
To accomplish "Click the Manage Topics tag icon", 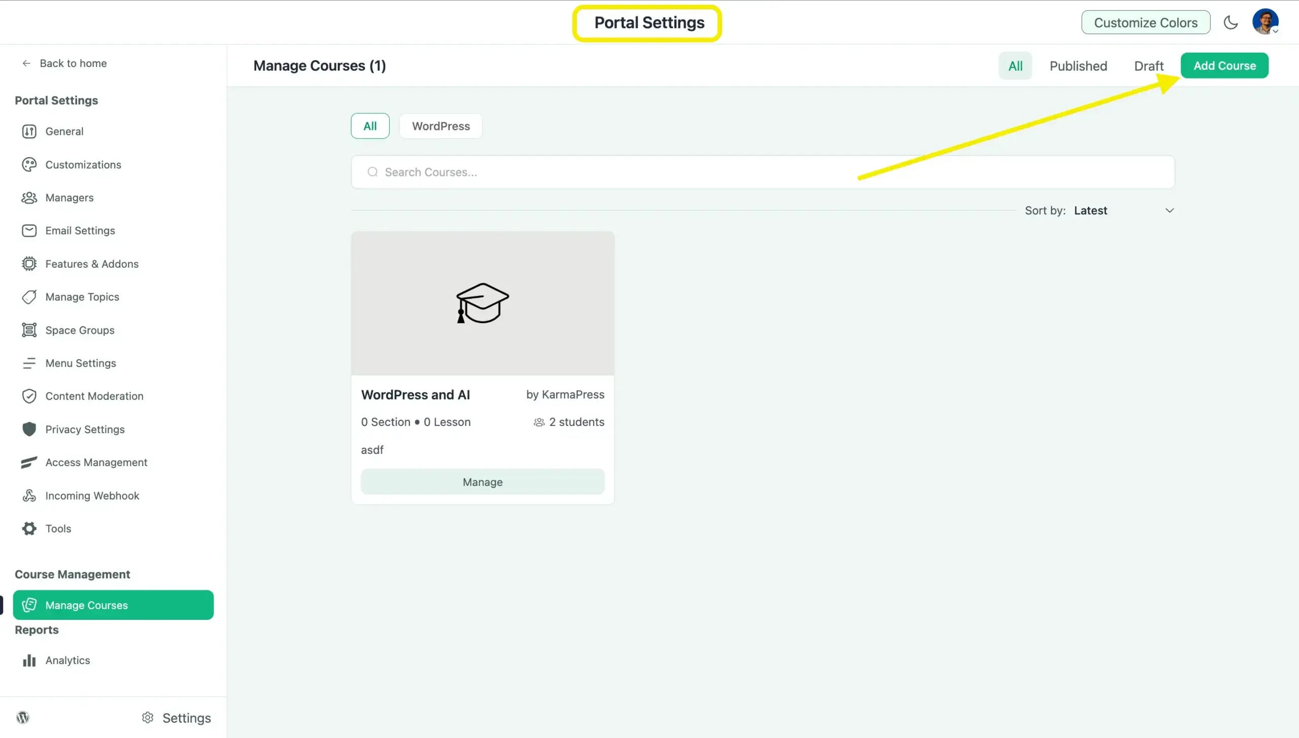I will [29, 297].
